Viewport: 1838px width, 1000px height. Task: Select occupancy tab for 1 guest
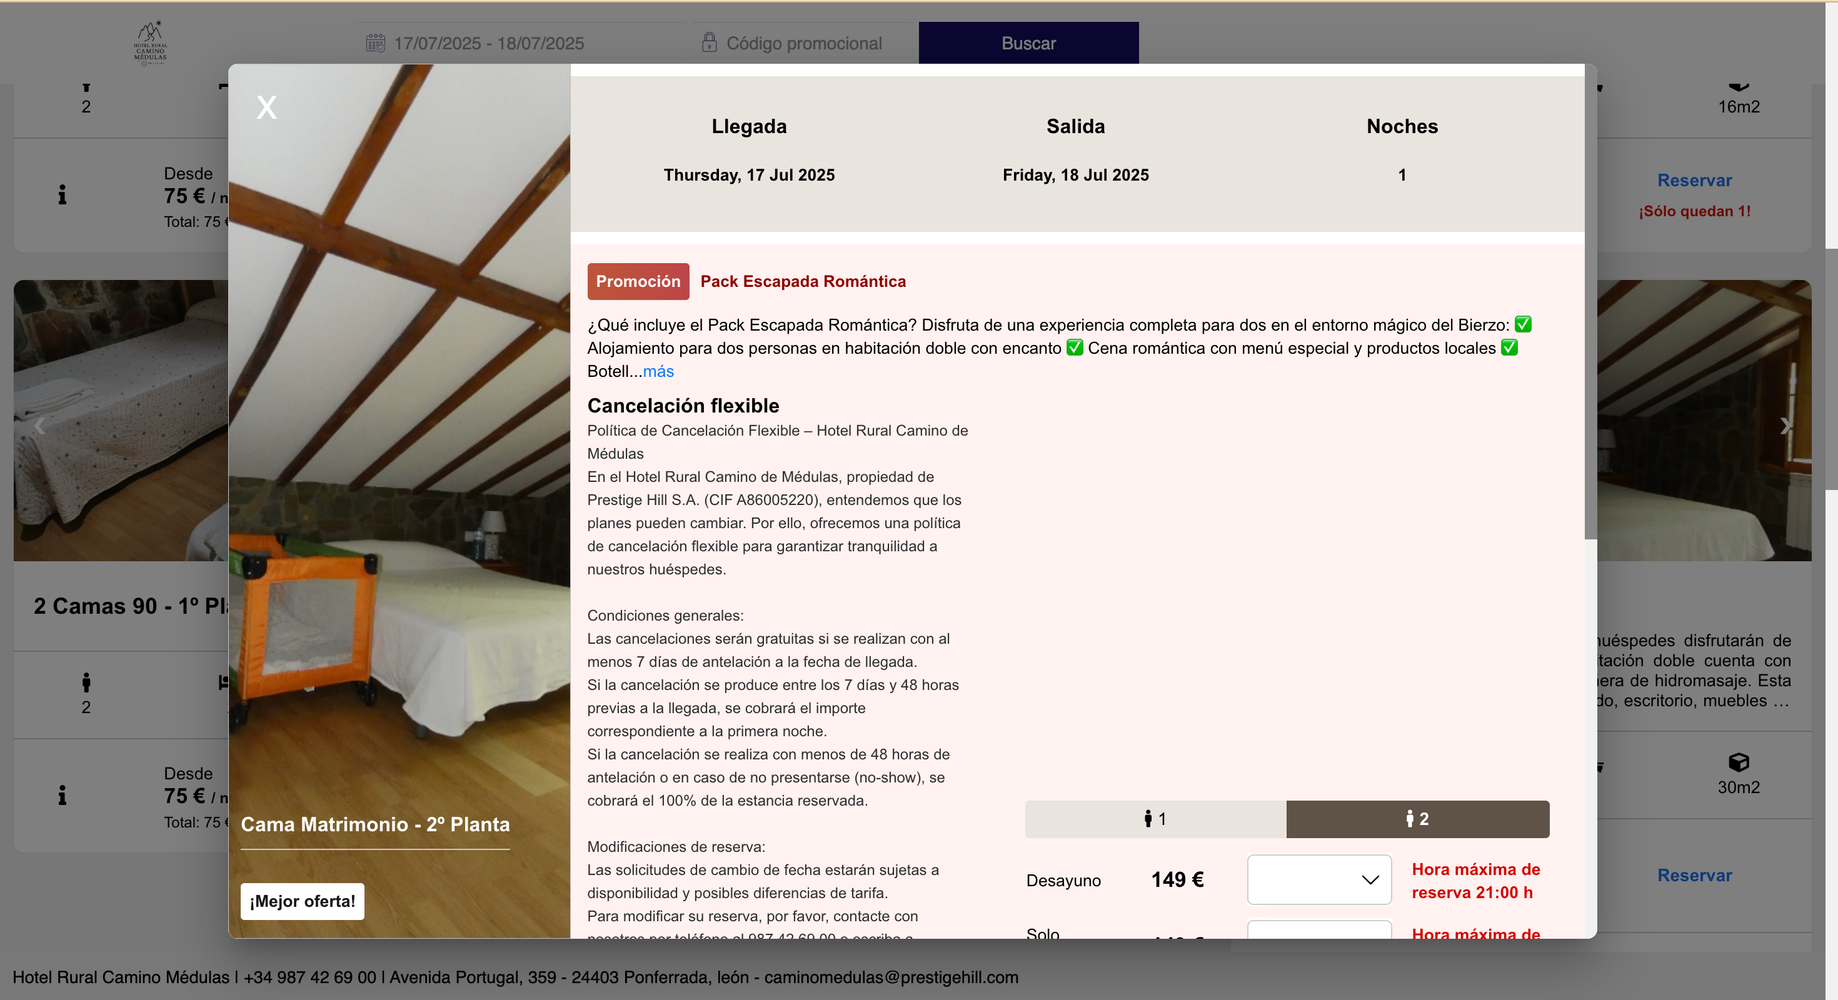click(x=1156, y=819)
